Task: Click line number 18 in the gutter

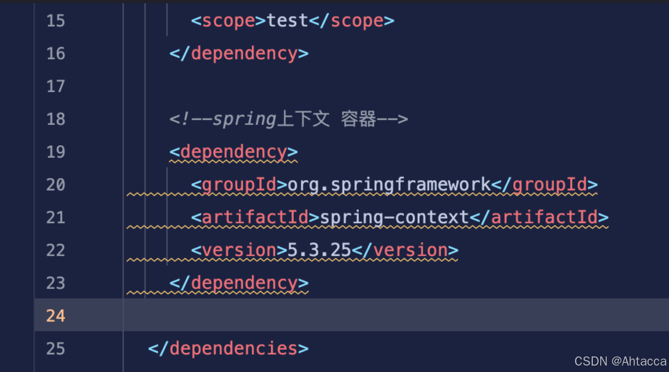Action: [x=55, y=119]
